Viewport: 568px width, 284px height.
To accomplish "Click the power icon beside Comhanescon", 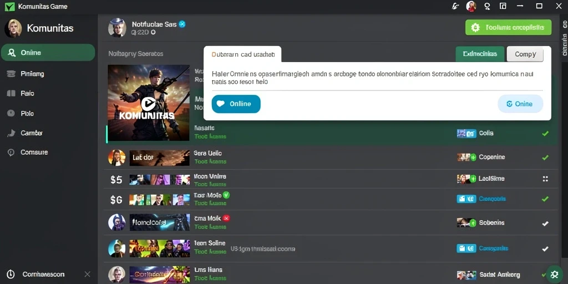I will pos(11,274).
